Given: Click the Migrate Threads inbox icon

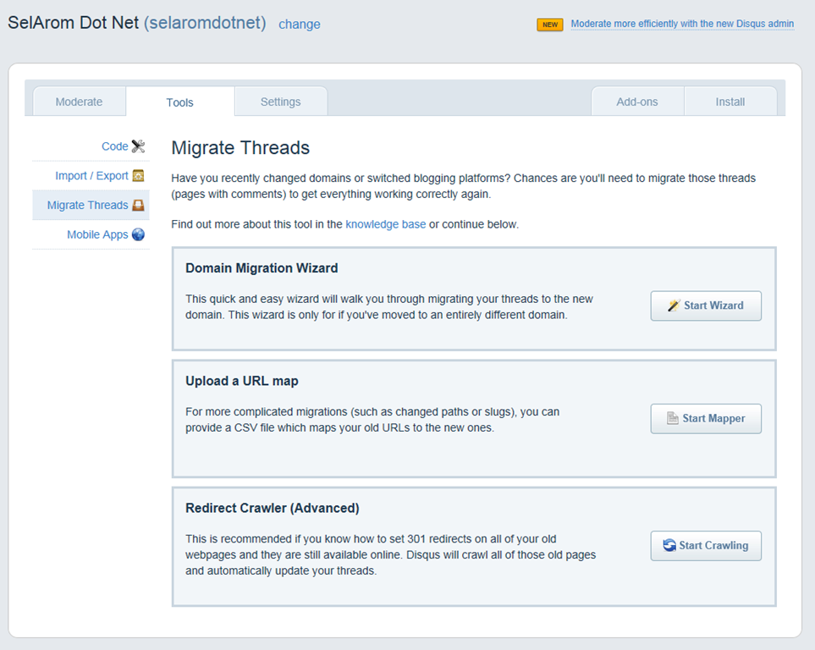Looking at the screenshot, I should tap(139, 205).
